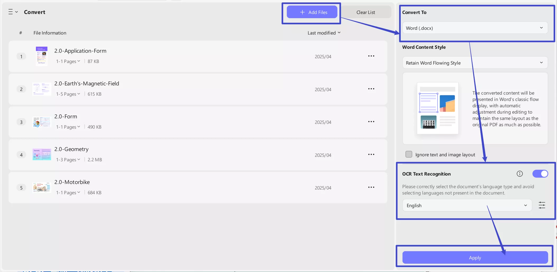Enable the Ignore text and image layout checkbox
The width and height of the screenshot is (557, 272).
click(x=409, y=154)
